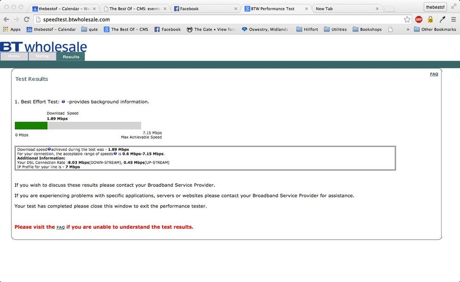This screenshot has width=460, height=282.
Task: Select the Results tab on BT Wholesale
Action: coord(71,57)
